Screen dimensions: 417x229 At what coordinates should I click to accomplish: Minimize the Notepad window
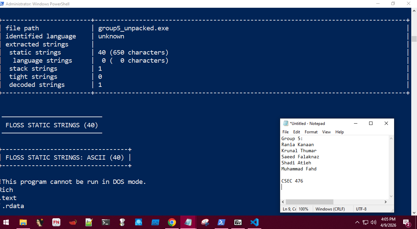click(x=355, y=123)
